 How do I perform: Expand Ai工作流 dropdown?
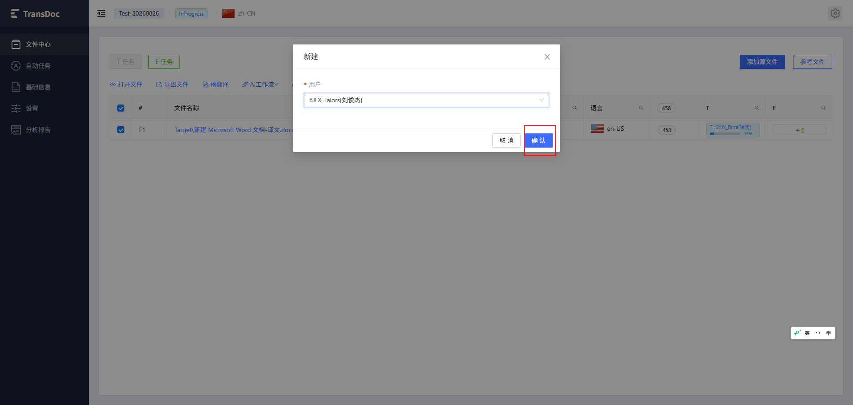click(x=260, y=84)
